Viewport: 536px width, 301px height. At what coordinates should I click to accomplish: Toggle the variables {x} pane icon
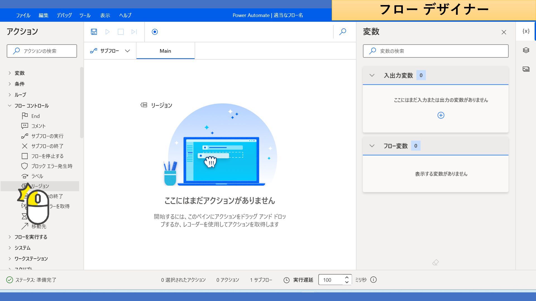pos(526,31)
